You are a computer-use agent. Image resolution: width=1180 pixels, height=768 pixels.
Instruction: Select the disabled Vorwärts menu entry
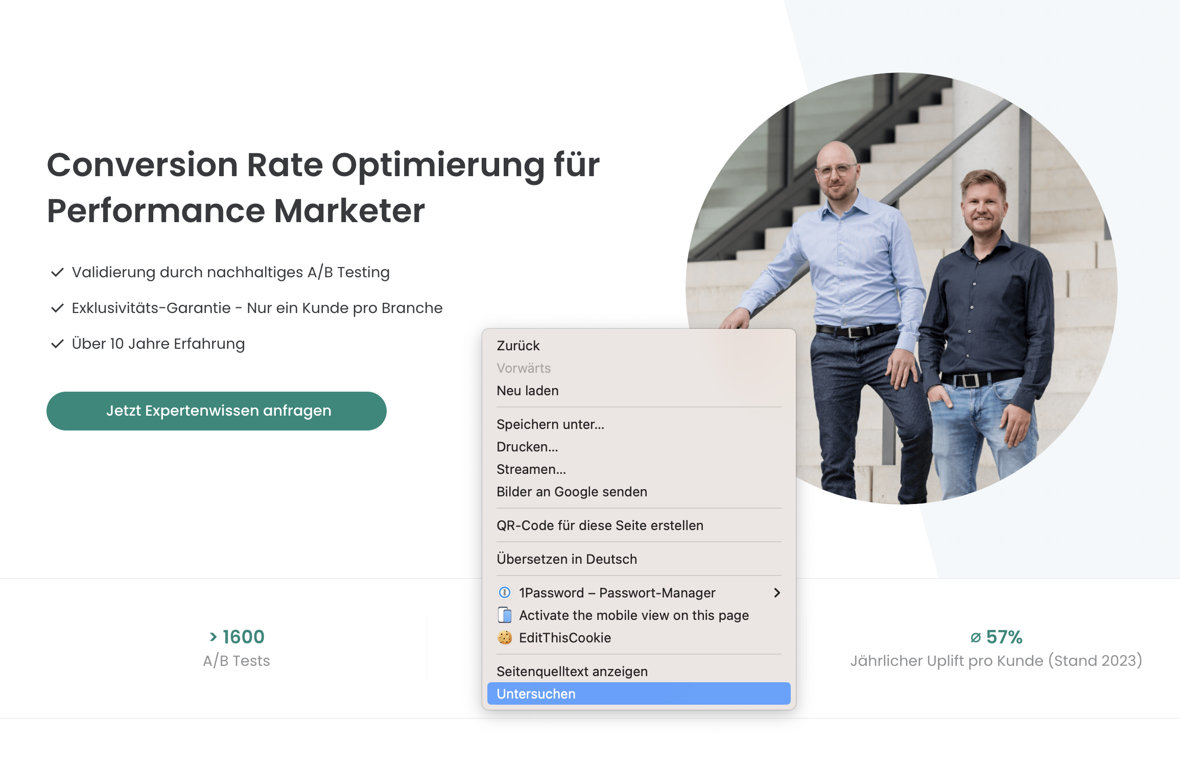639,368
